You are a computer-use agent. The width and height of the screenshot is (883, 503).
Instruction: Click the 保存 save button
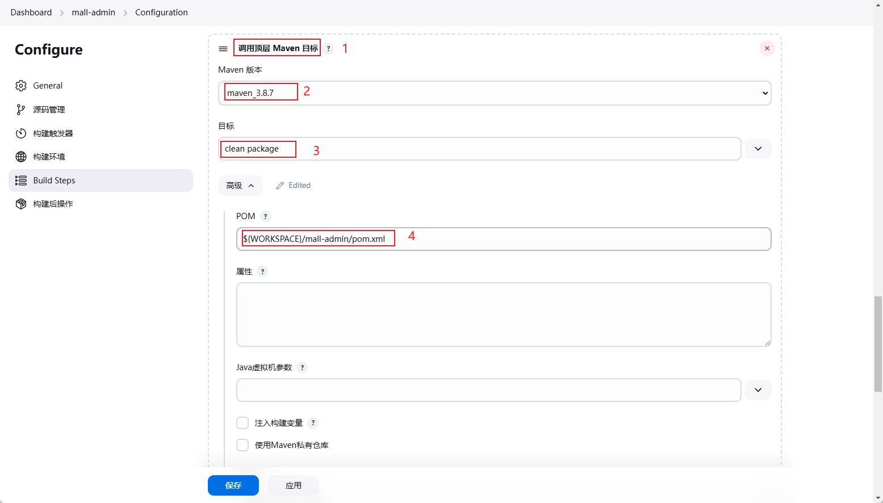(x=233, y=485)
